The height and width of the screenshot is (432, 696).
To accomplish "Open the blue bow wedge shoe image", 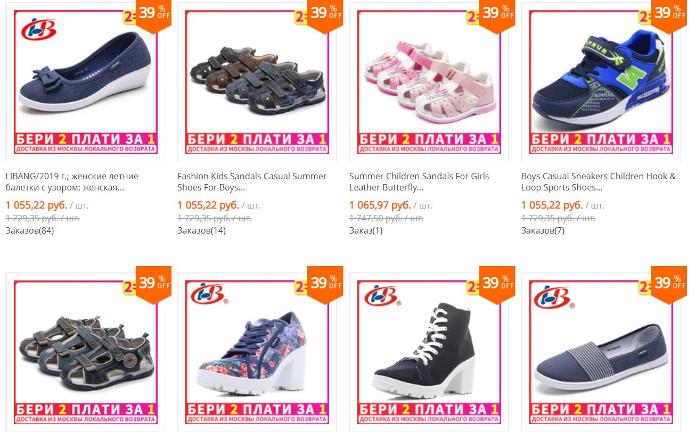I will [85, 82].
